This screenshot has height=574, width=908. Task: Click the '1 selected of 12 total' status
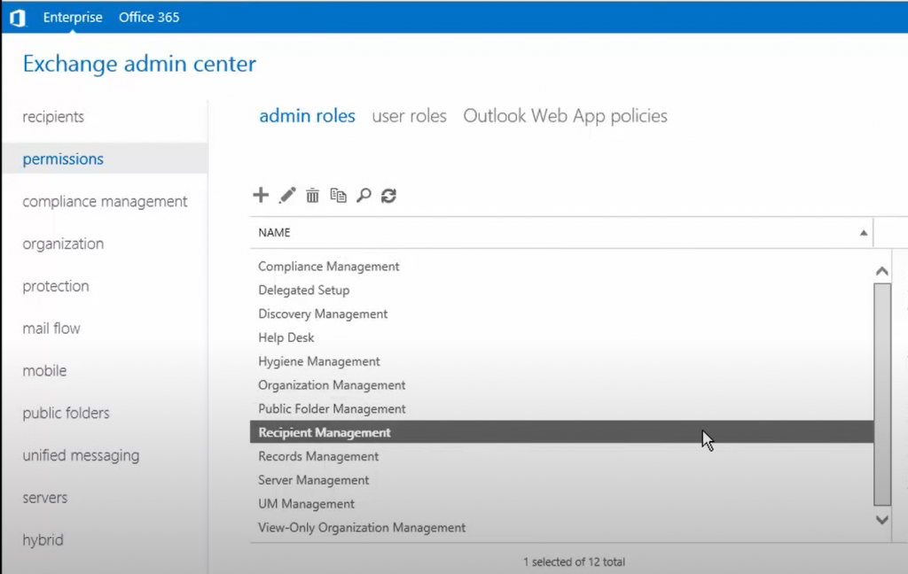pyautogui.click(x=574, y=562)
